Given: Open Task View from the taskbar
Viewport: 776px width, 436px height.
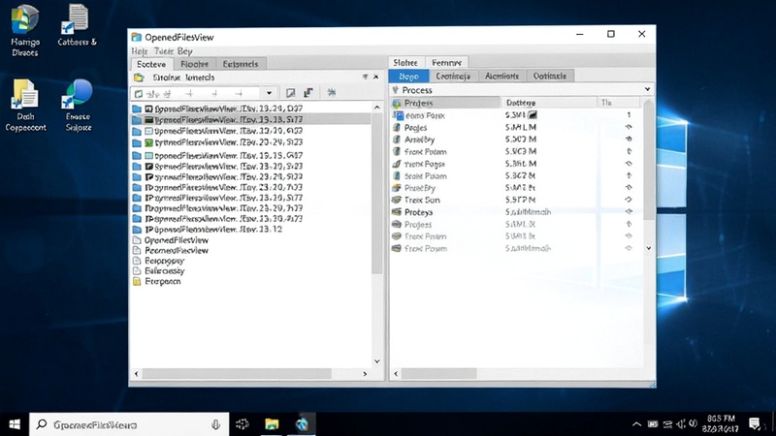Looking at the screenshot, I should pyautogui.click(x=242, y=424).
